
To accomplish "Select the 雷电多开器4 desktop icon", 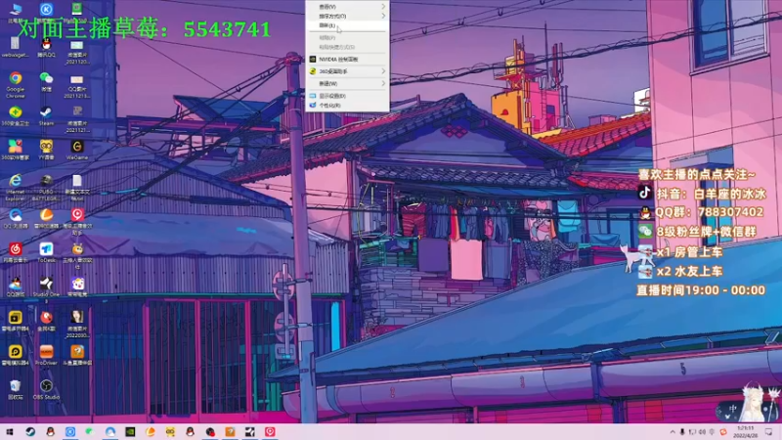I will coord(16,322).
